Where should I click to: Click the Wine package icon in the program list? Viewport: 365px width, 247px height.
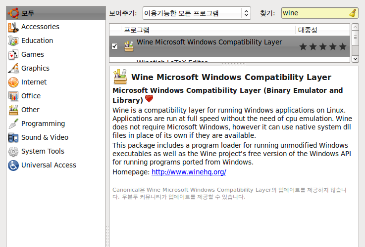(x=129, y=46)
